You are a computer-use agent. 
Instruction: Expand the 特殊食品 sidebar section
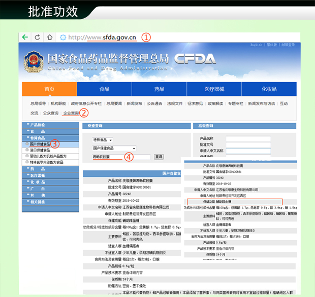50,138
